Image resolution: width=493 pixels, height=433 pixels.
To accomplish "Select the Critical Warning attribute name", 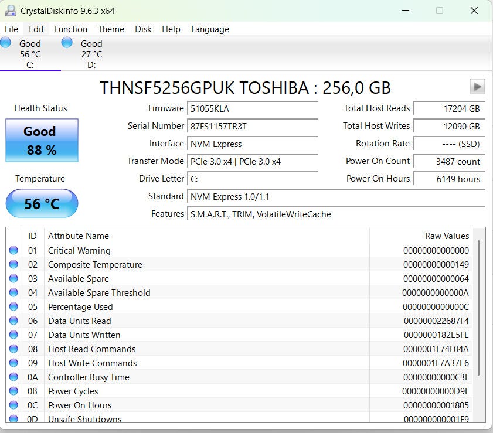I will (79, 250).
